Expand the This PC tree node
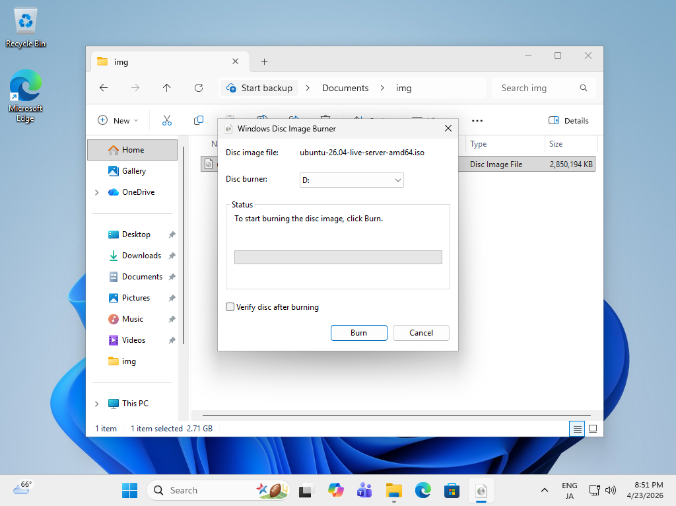The width and height of the screenshot is (676, 506). pyautogui.click(x=97, y=404)
